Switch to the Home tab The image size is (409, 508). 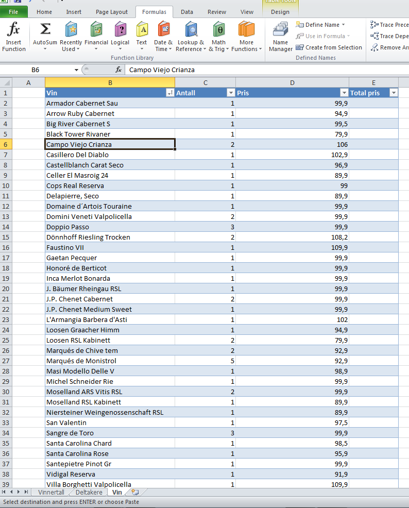pos(44,12)
